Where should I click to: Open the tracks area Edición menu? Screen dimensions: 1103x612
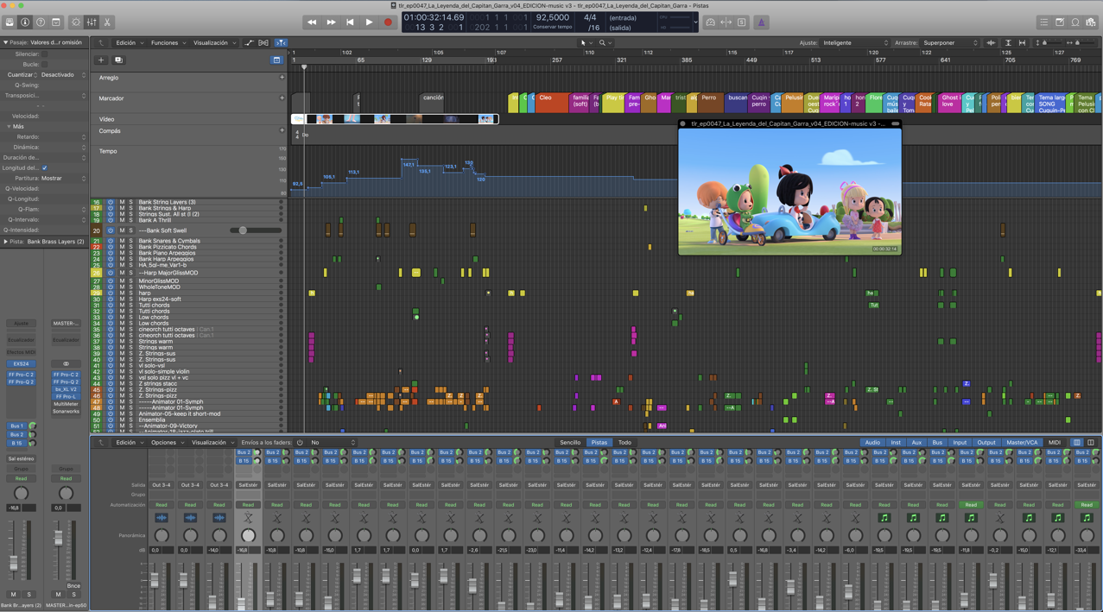[129, 43]
